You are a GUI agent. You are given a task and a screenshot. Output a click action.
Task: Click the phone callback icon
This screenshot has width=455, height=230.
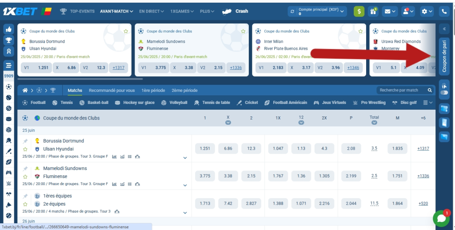[x=444, y=11]
